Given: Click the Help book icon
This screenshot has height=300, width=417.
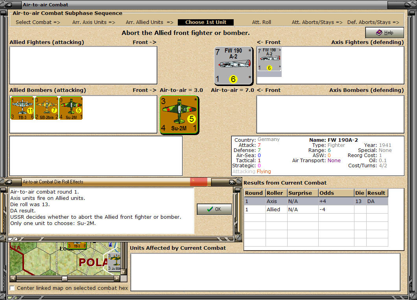Looking at the screenshot, I should tap(379, 32).
